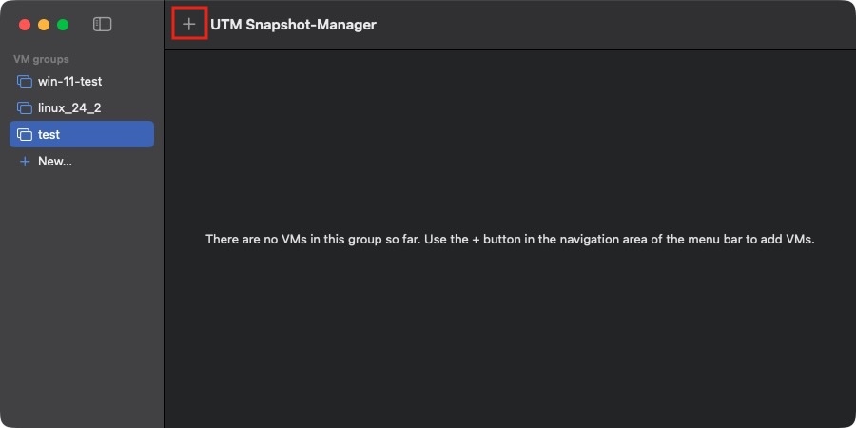Create a group via New... entry

pos(55,162)
